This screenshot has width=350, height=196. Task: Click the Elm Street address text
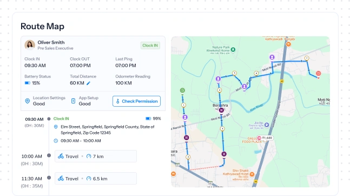coord(107,129)
